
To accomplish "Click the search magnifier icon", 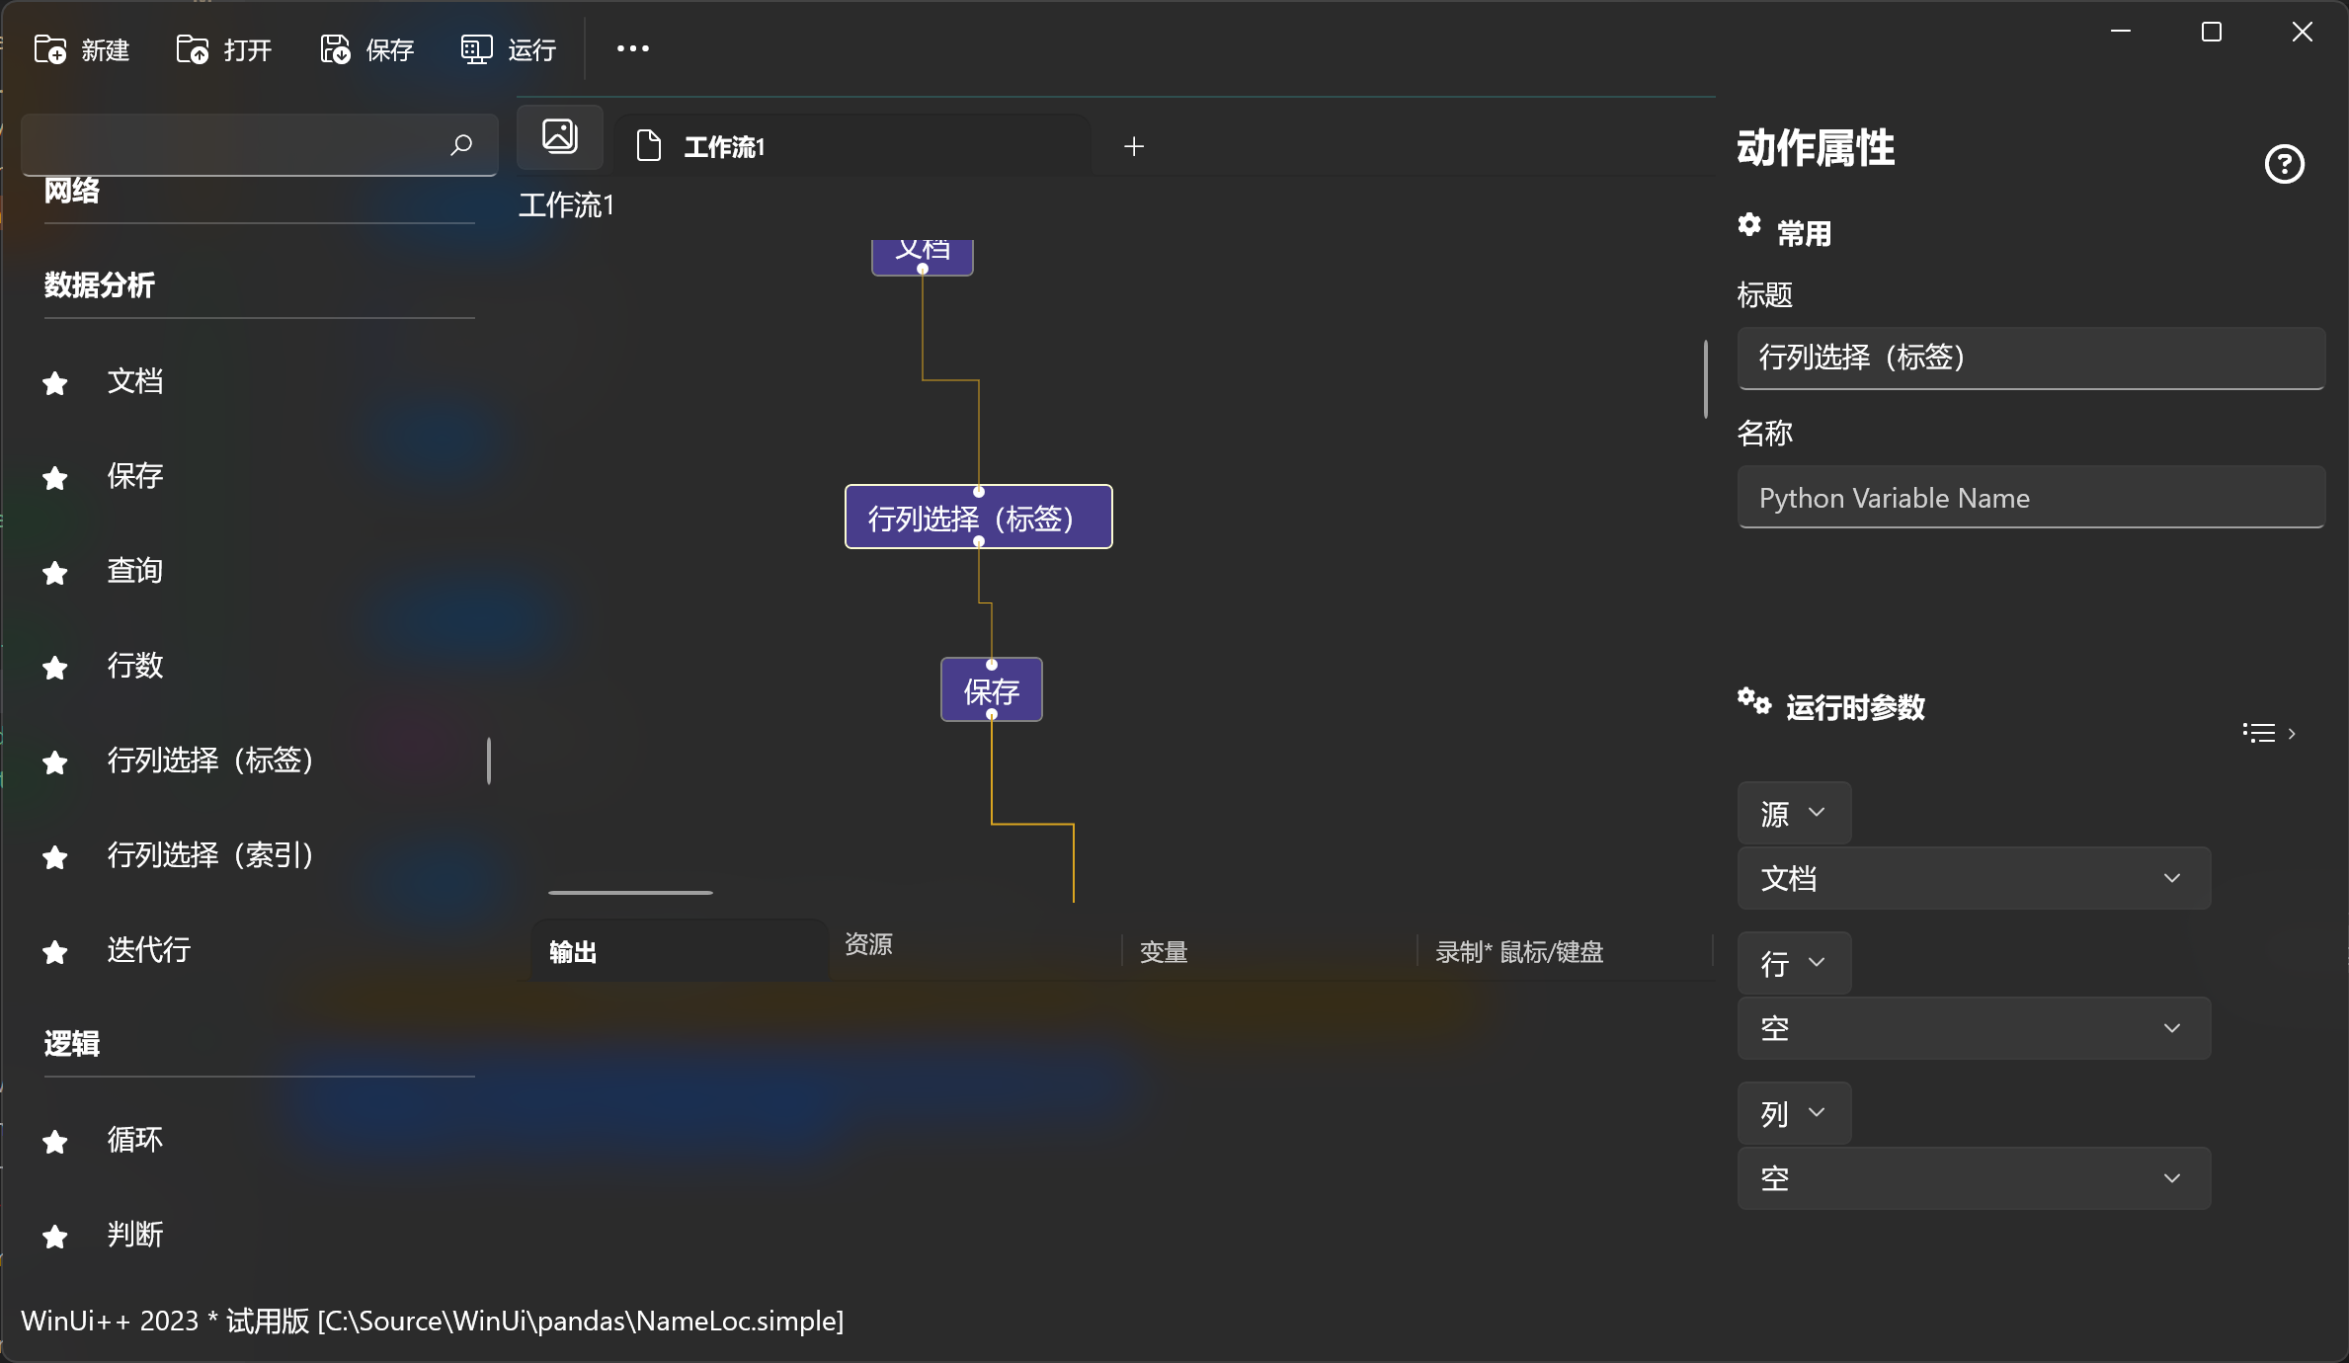I will point(461,145).
